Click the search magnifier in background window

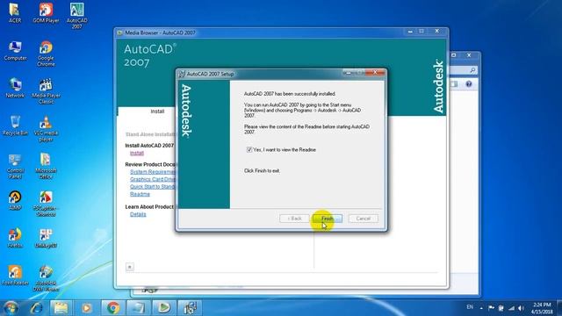click(x=472, y=70)
